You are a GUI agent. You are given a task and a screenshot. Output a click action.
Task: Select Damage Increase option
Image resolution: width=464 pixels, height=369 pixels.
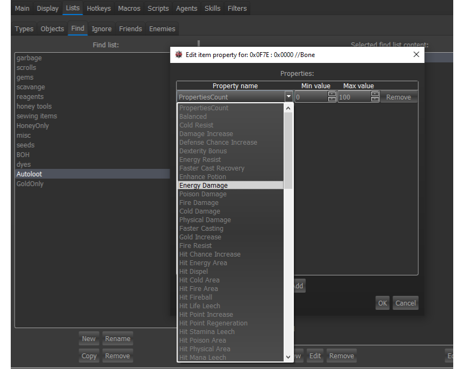(230, 133)
